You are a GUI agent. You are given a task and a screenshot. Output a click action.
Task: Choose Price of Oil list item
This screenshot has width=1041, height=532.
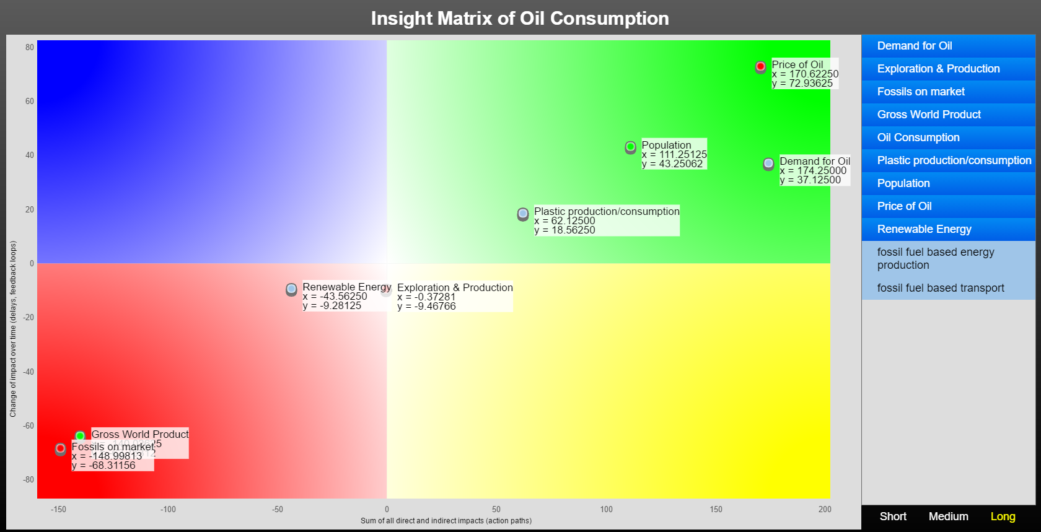(949, 206)
